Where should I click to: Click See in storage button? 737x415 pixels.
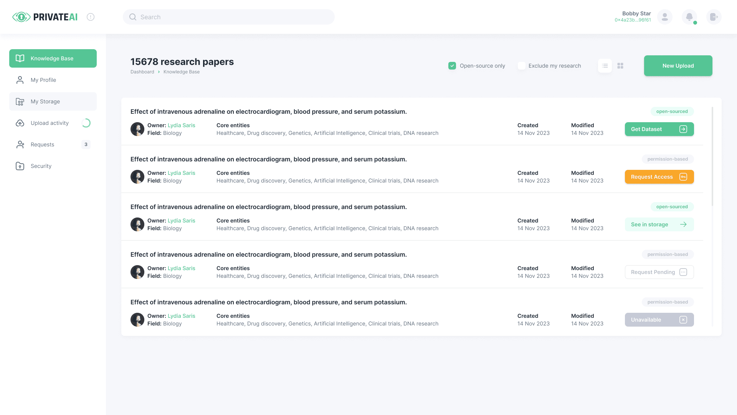659,224
